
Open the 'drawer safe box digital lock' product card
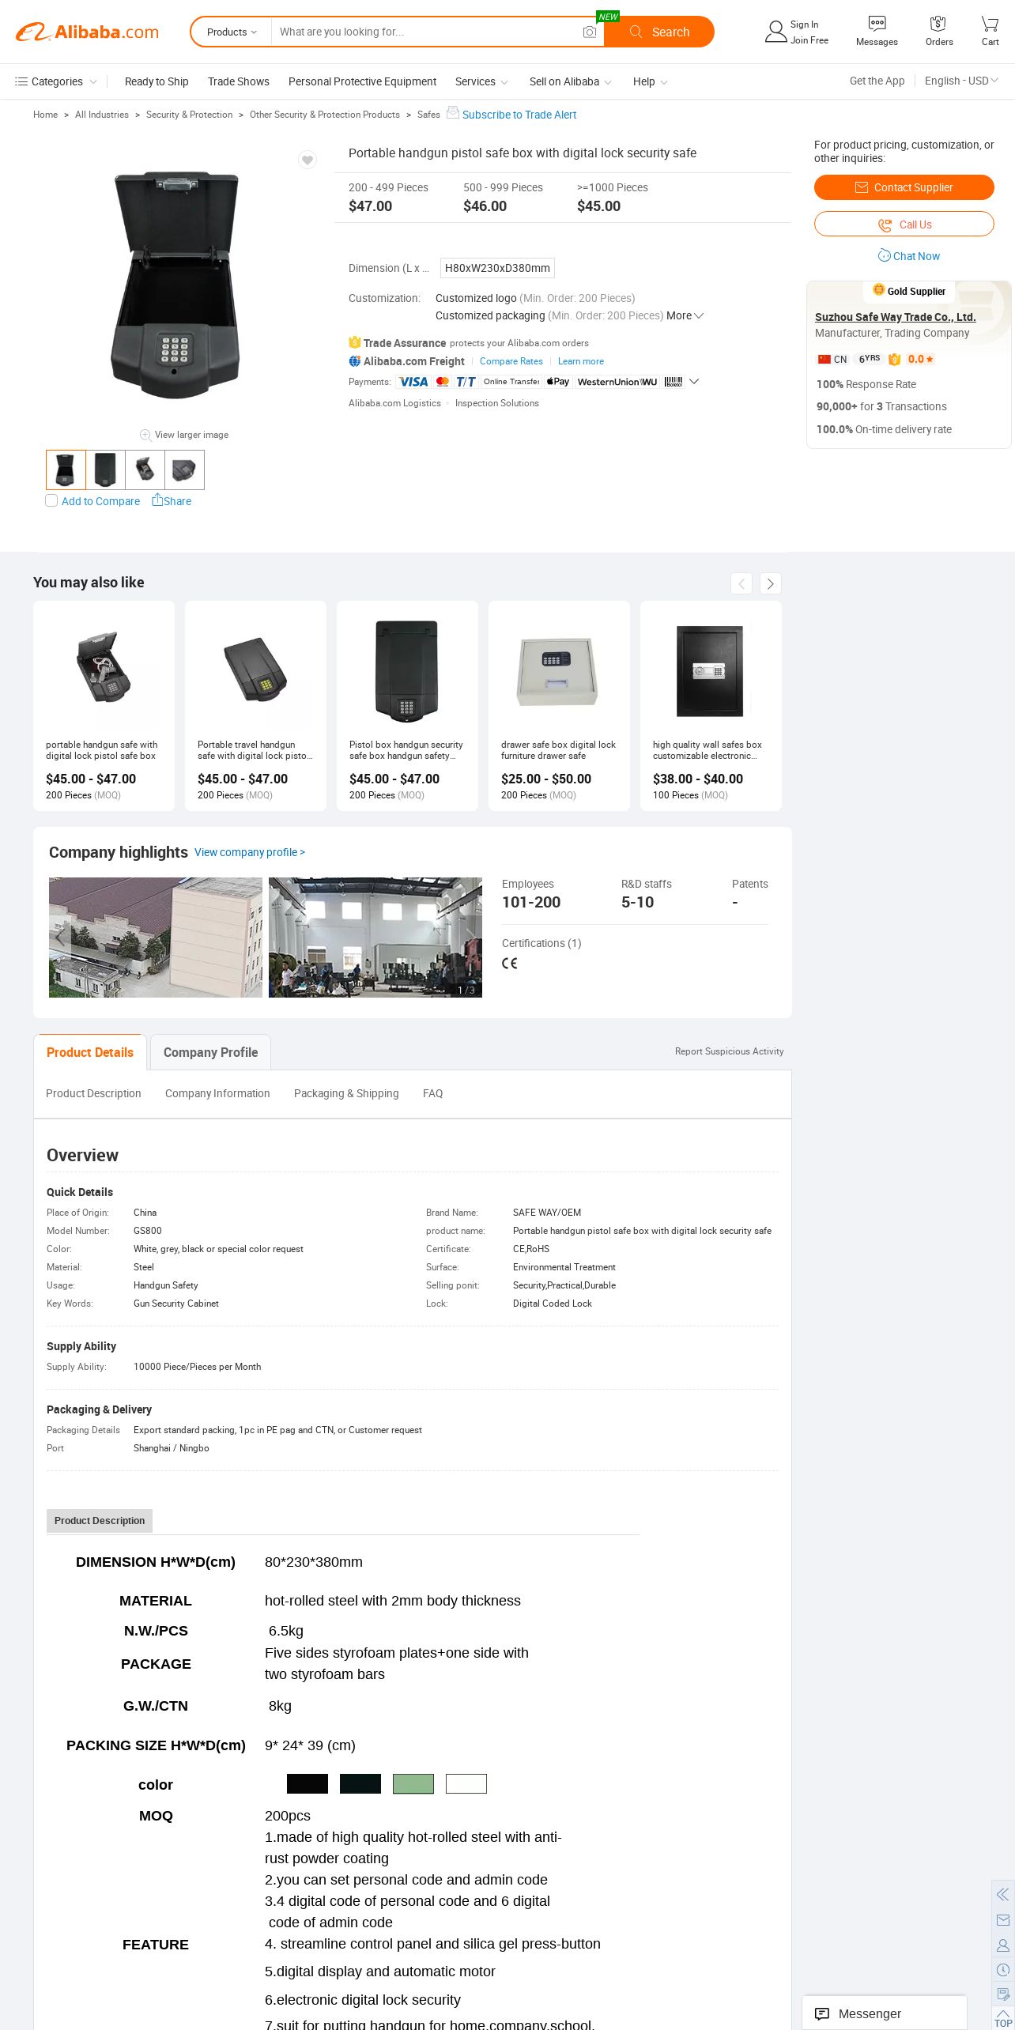point(559,706)
